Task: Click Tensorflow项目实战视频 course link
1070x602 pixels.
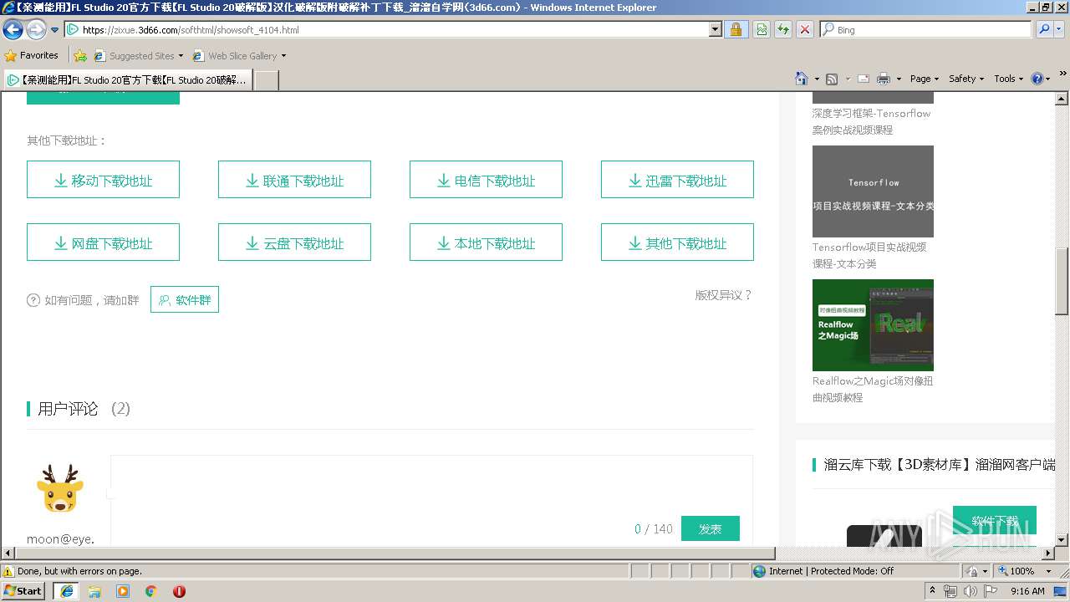Action: point(869,255)
